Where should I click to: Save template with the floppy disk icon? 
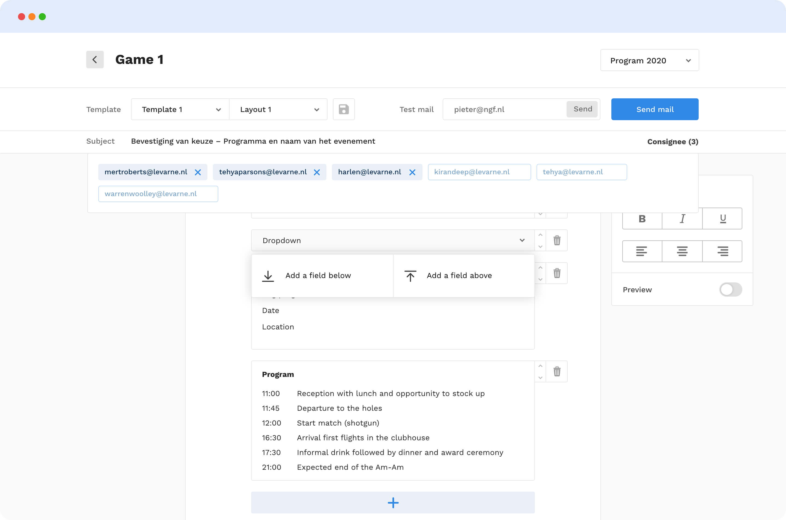point(344,109)
